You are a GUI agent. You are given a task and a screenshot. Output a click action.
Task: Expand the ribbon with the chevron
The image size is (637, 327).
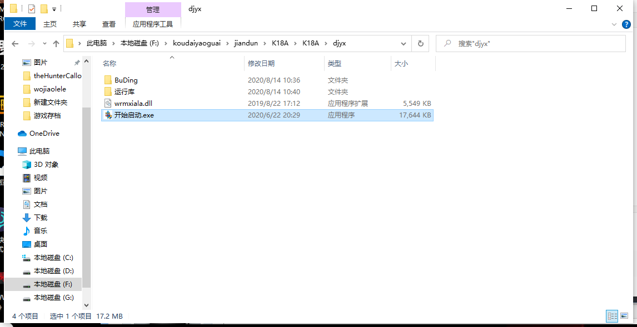tap(614, 24)
